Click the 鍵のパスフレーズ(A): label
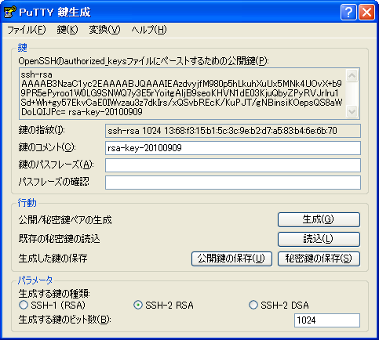Viewport: 379px width, 340px height. [56, 165]
